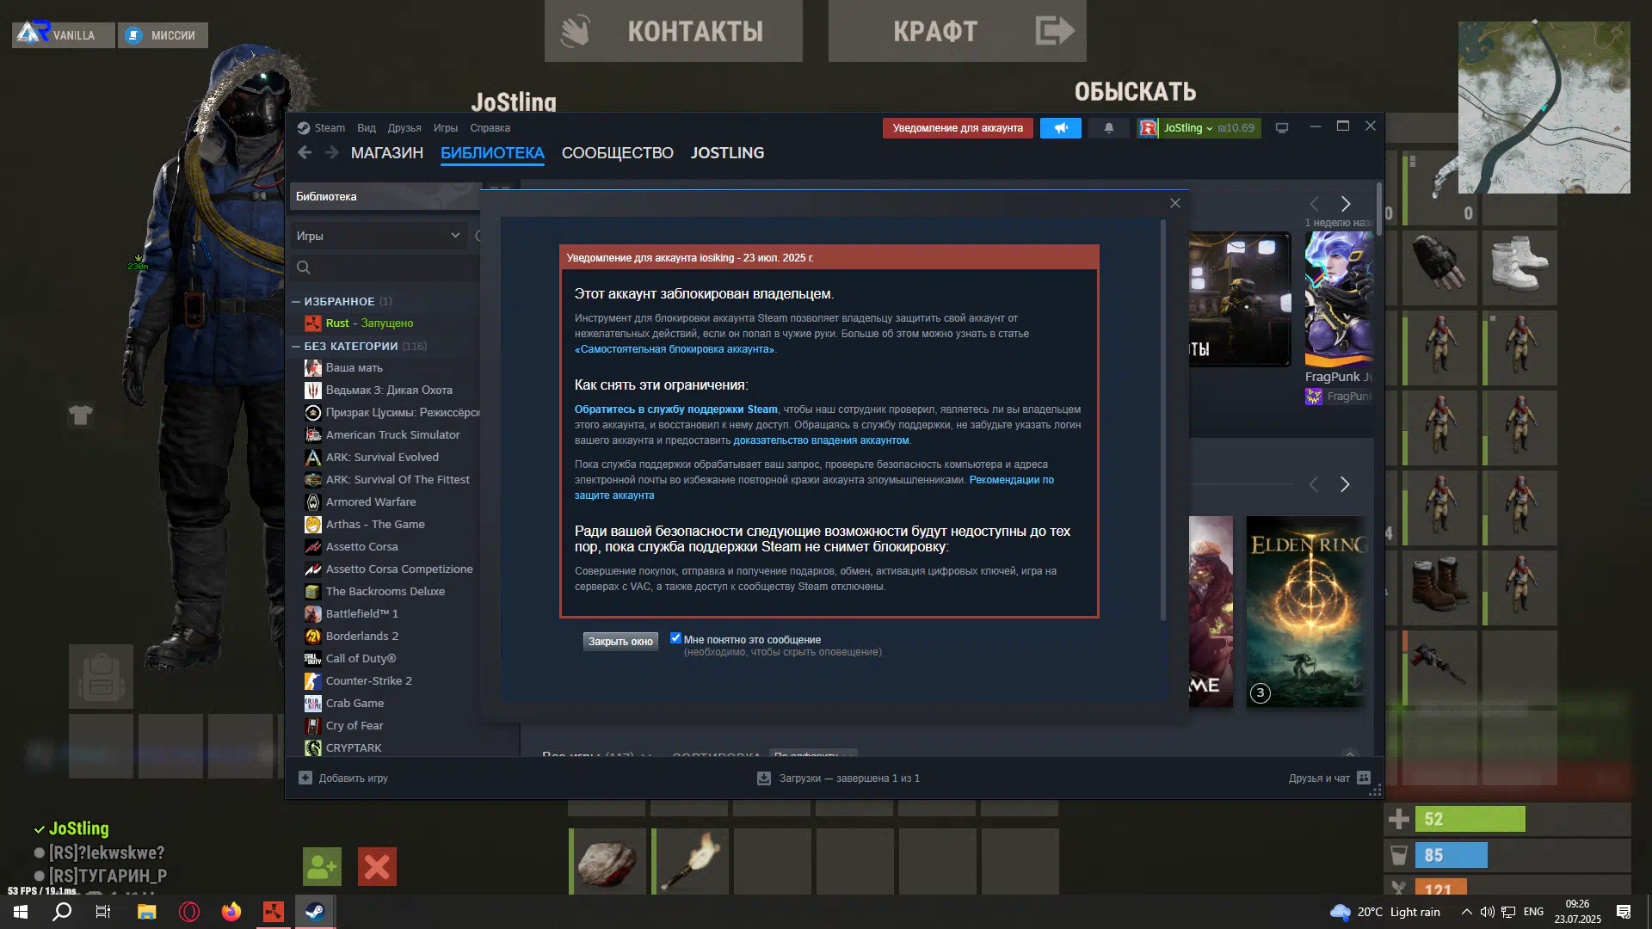Open the Steam menu
The width and height of the screenshot is (1652, 929).
tap(330, 128)
